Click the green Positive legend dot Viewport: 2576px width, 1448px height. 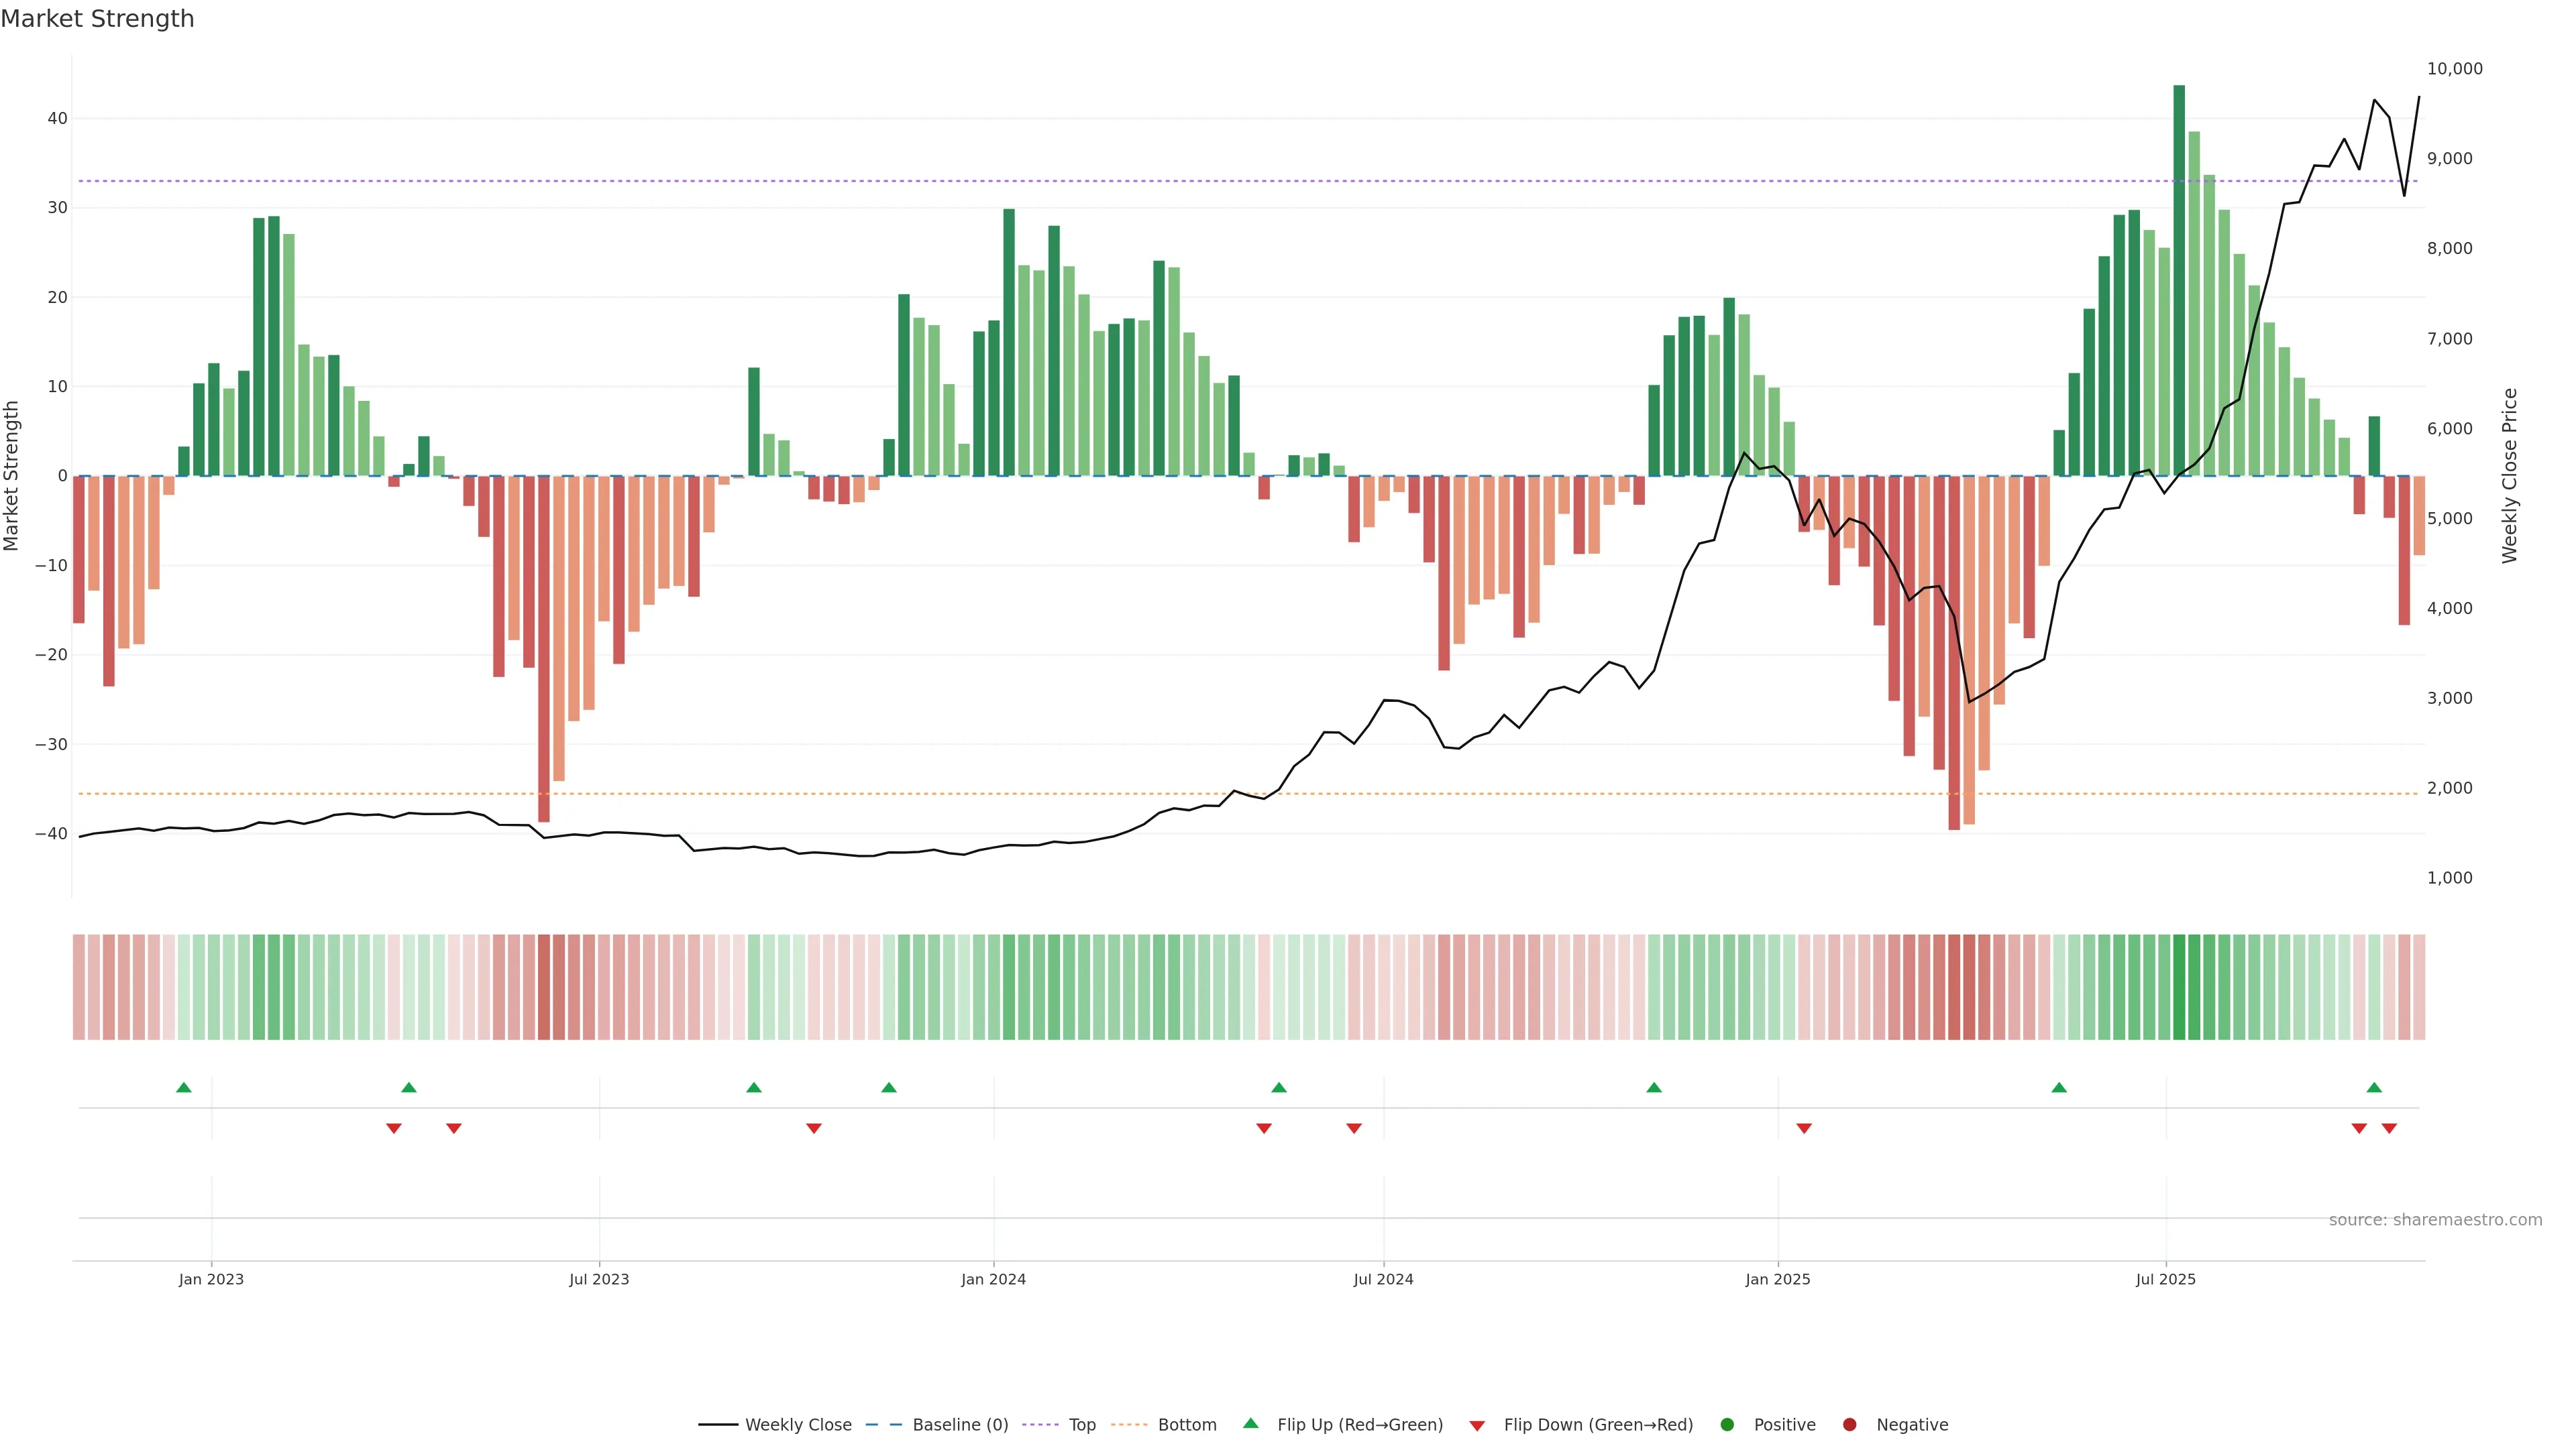pos(1727,1425)
